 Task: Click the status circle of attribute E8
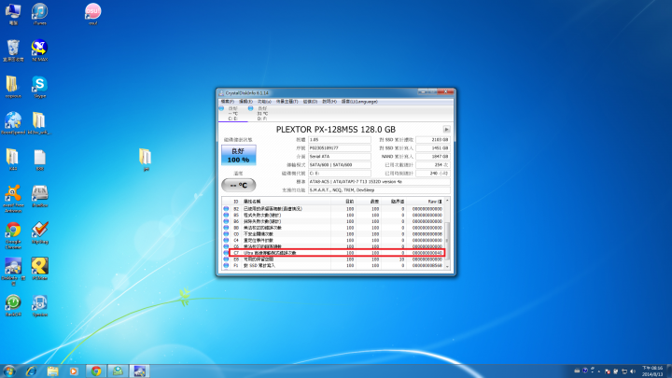[x=226, y=259]
